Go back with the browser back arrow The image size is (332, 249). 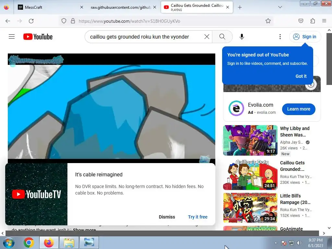point(8,21)
